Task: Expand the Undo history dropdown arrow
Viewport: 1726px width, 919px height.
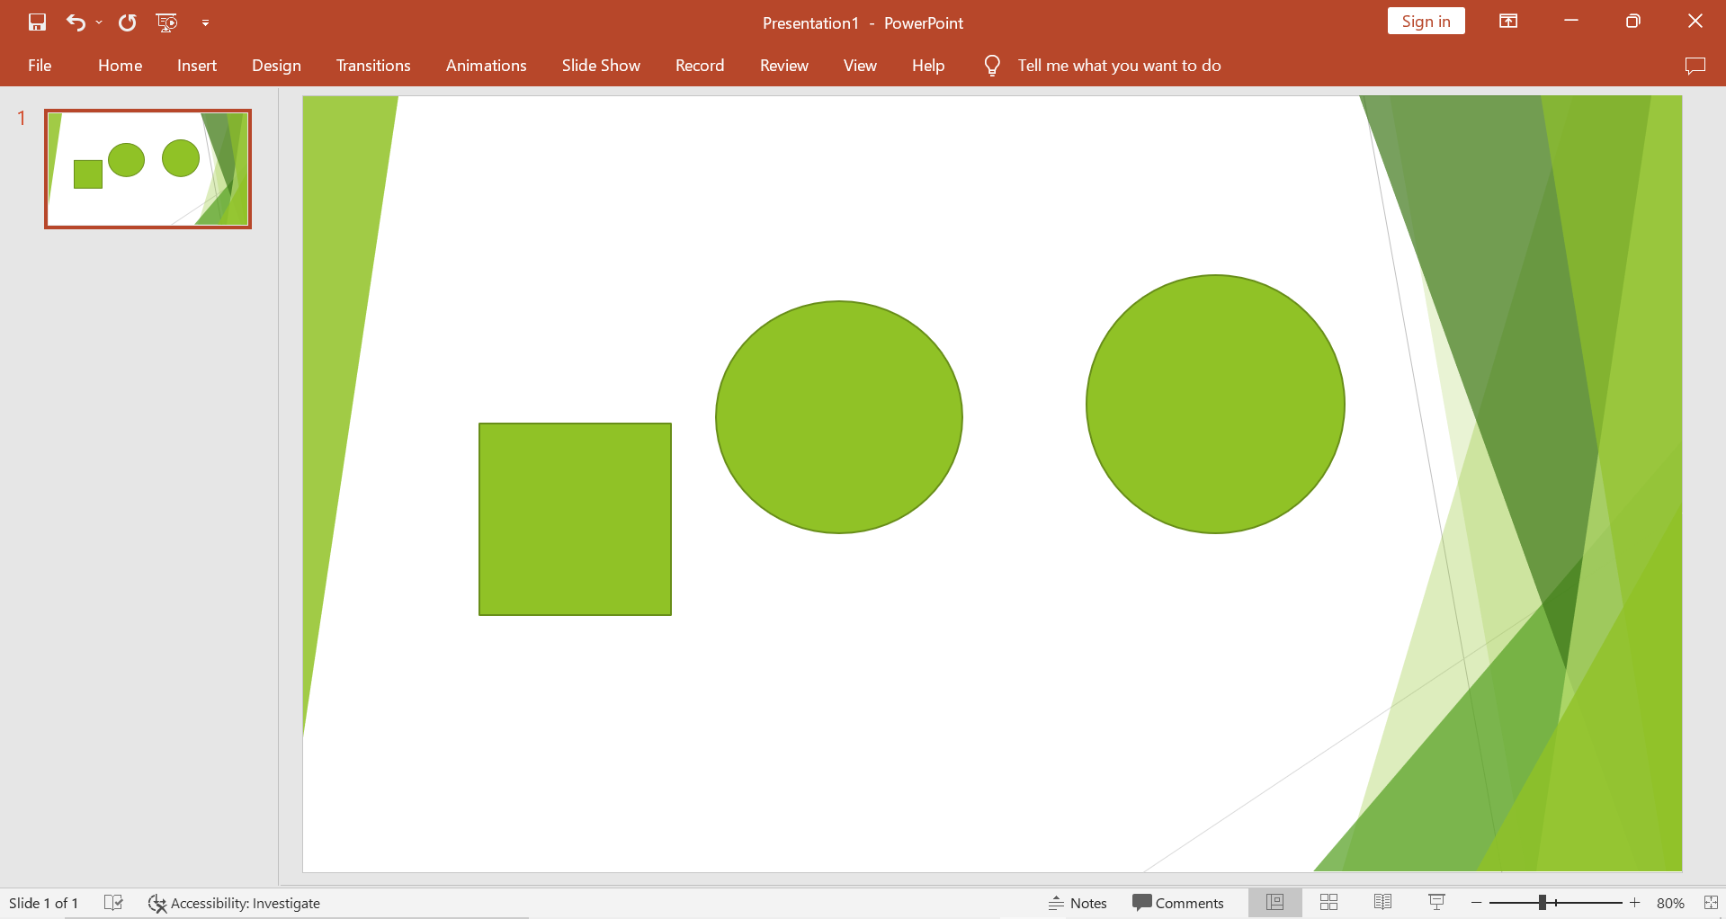Action: (99, 22)
